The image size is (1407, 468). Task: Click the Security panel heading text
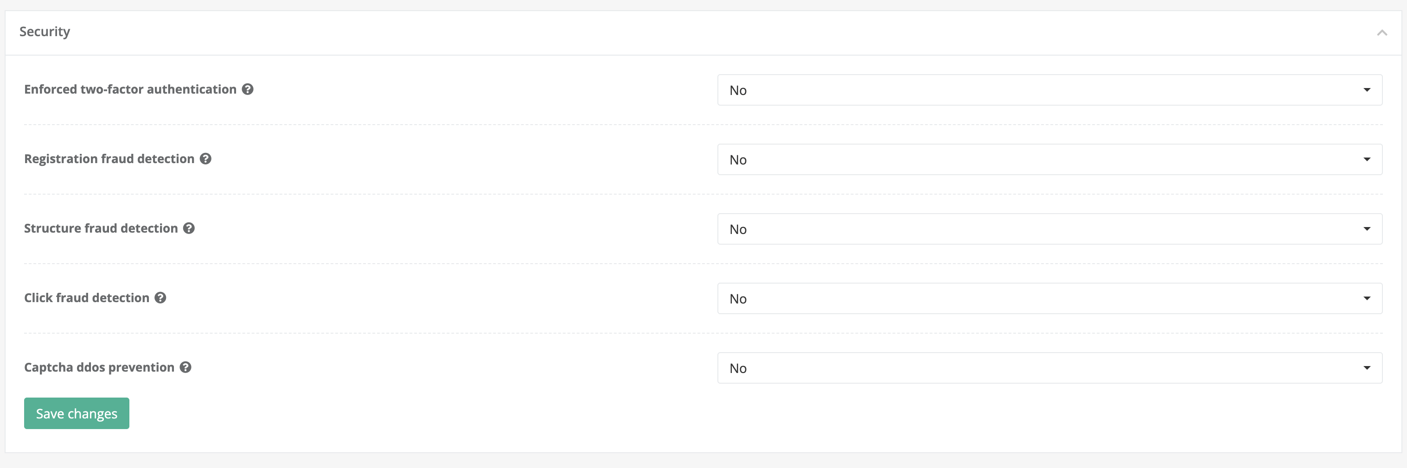coord(45,32)
